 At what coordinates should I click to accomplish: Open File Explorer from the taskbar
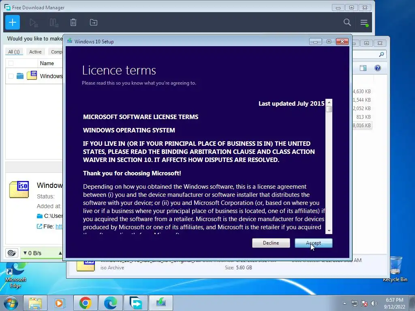(x=35, y=303)
